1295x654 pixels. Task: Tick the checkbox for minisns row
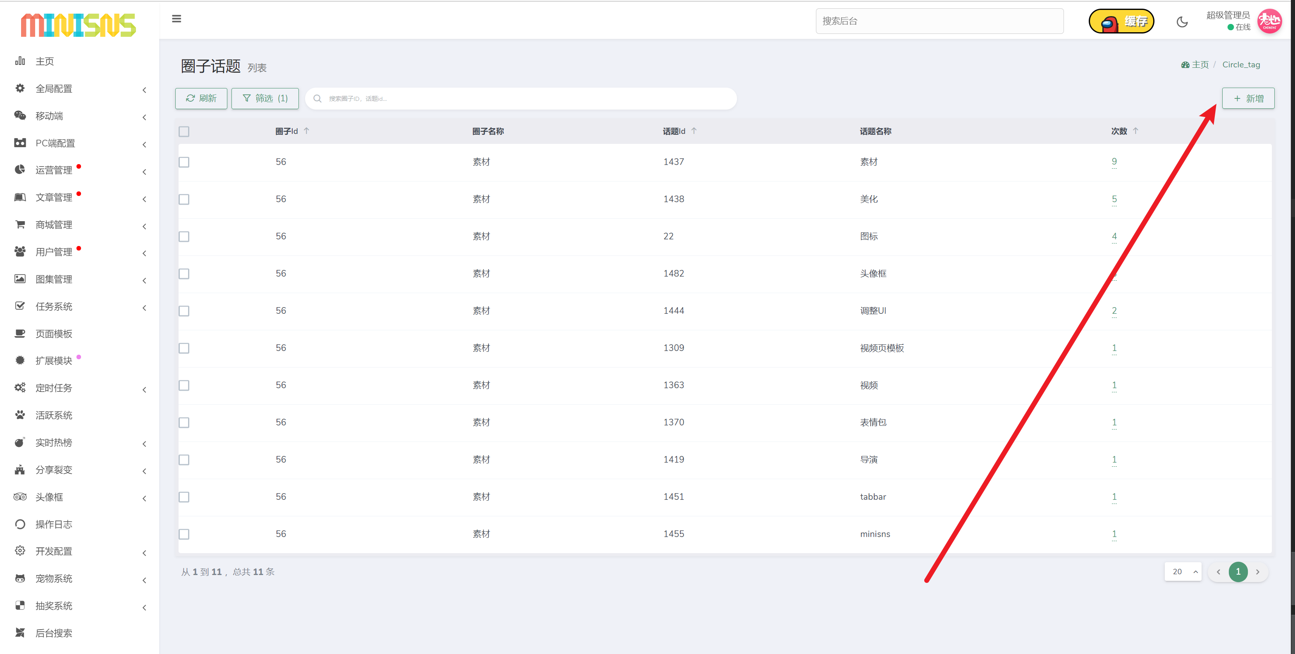coord(184,534)
